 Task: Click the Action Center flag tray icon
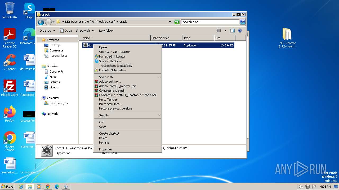pyautogui.click(x=314, y=187)
